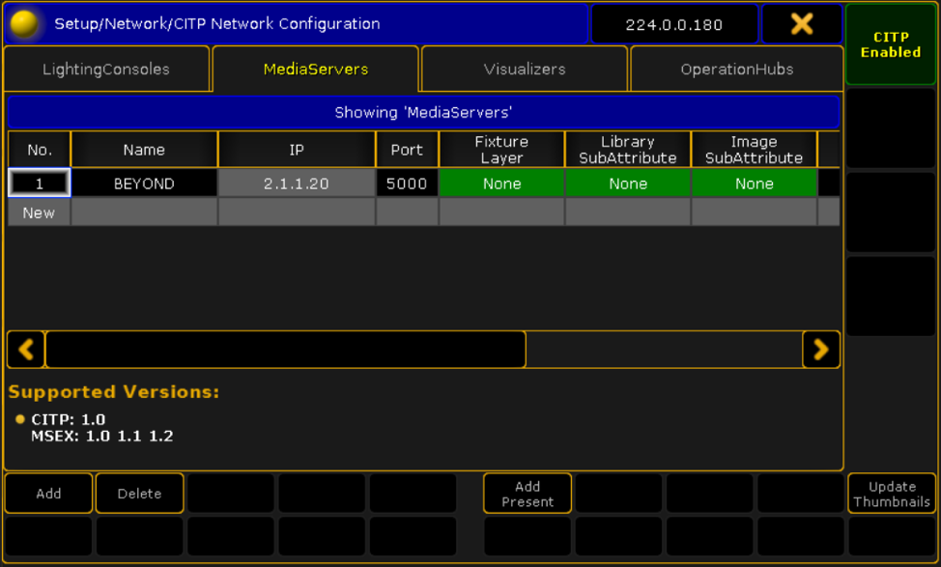Edit the IP field 2.1.1.20
941x567 pixels.
(297, 184)
